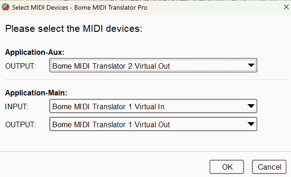Viewport: 291px width, 177px height.
Task: Click the OUTPUT label under Application-Aux
Action: [x=20, y=66]
